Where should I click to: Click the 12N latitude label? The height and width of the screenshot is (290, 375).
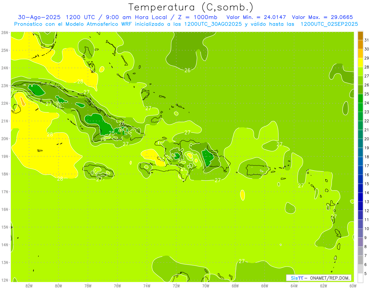pyautogui.click(x=5, y=280)
